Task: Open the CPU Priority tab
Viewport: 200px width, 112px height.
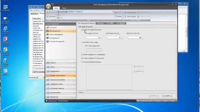Action: tap(100, 23)
